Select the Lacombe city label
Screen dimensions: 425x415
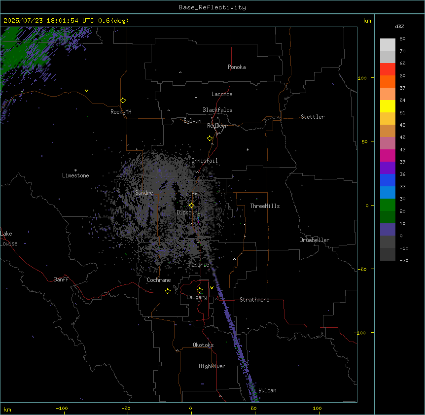[x=222, y=94]
